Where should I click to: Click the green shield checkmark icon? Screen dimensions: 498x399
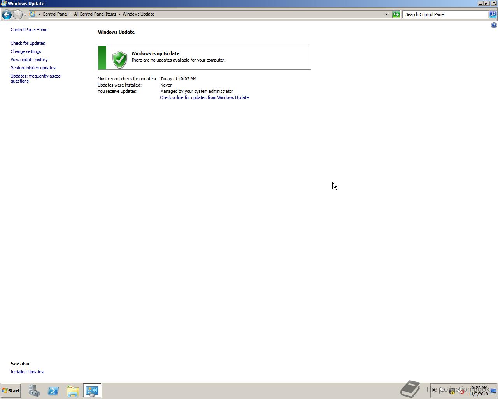coord(119,60)
